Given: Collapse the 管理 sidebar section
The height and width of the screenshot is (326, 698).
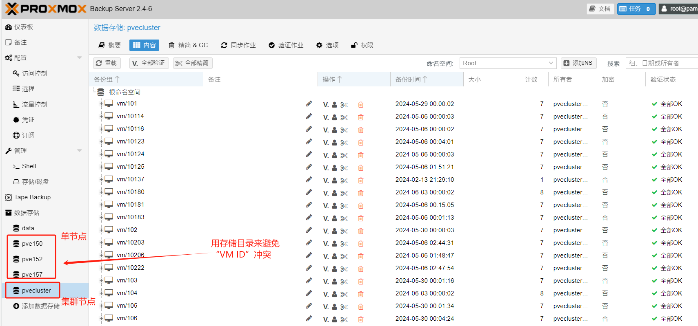Looking at the screenshot, I should pyautogui.click(x=80, y=151).
